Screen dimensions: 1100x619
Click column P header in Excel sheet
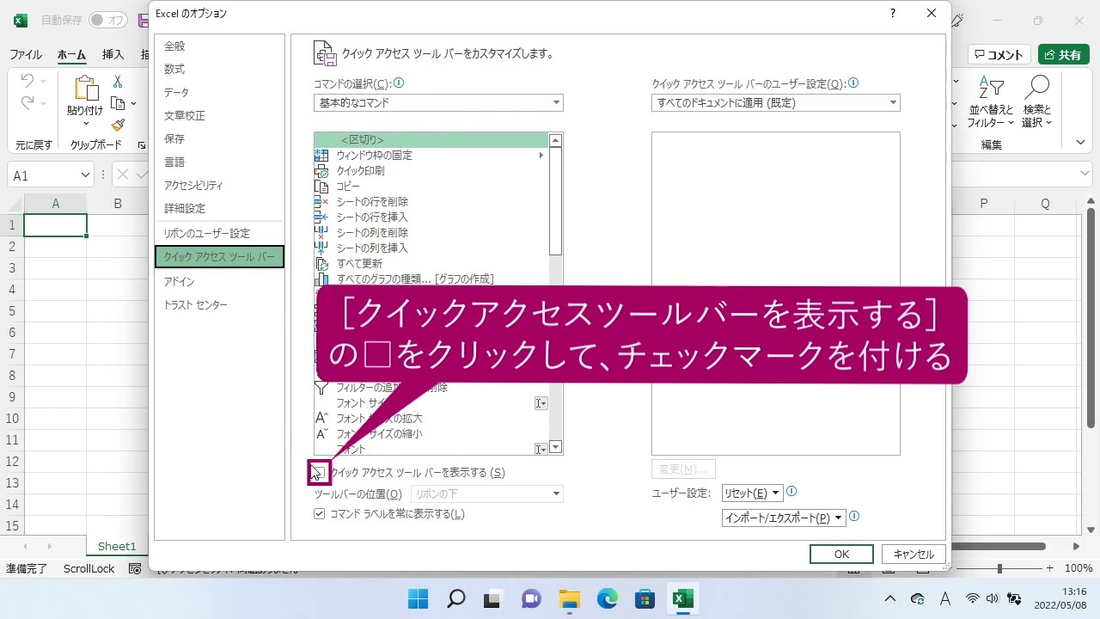pos(984,204)
